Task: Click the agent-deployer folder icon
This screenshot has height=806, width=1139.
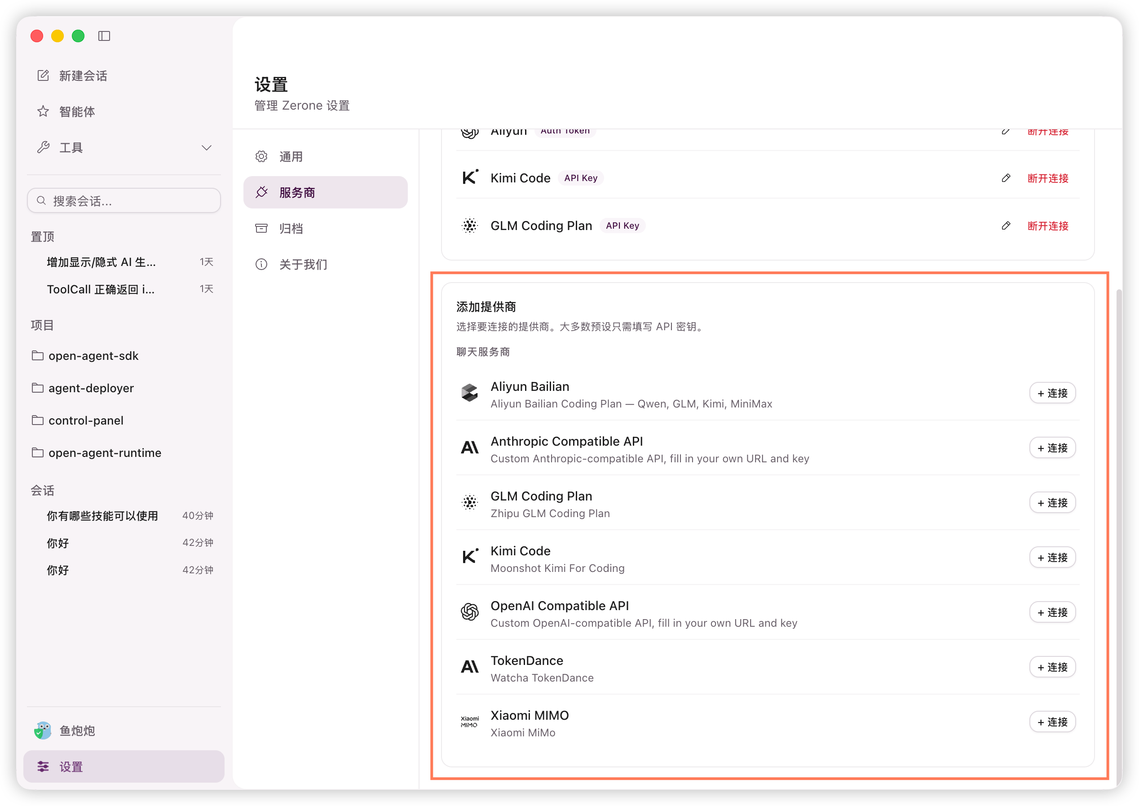Action: pyautogui.click(x=37, y=388)
